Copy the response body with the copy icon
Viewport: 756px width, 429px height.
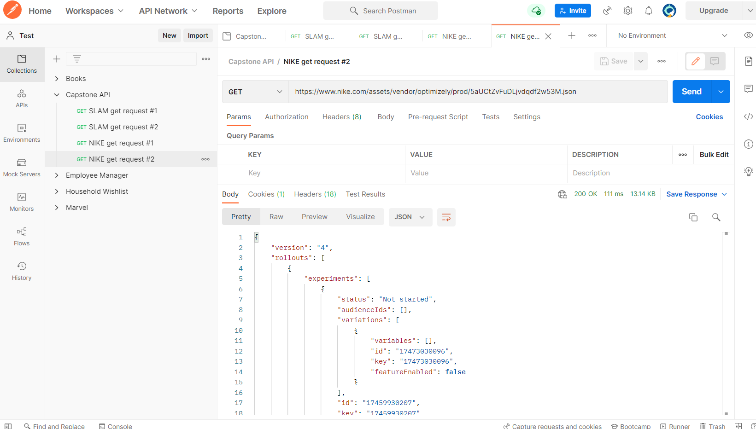pos(693,217)
